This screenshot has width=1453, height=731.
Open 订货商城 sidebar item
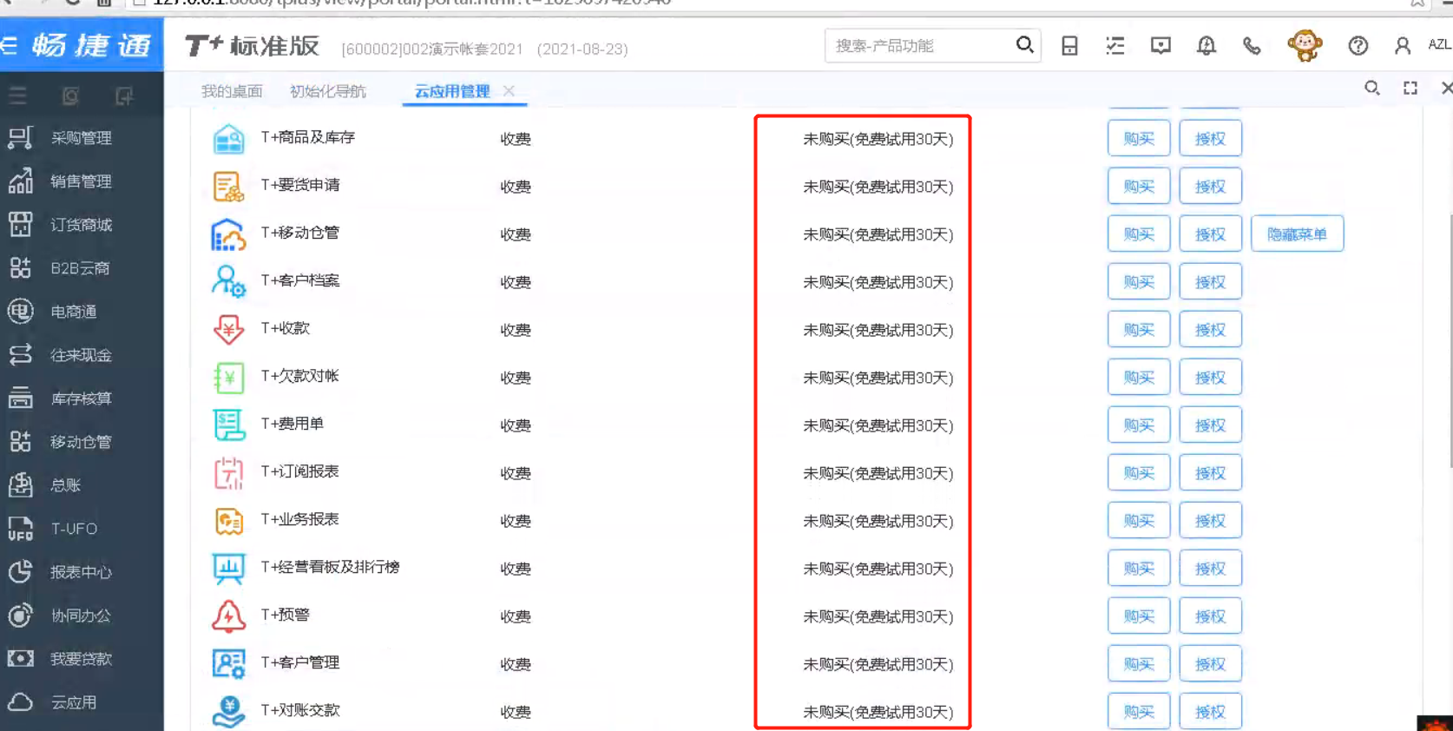(81, 225)
